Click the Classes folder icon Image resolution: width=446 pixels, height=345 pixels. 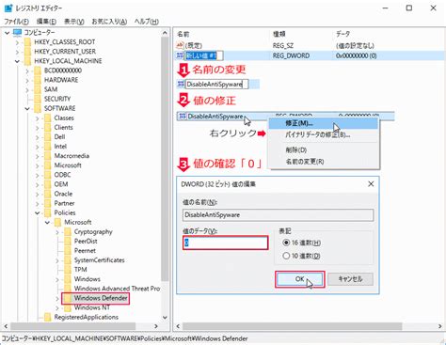click(48, 118)
